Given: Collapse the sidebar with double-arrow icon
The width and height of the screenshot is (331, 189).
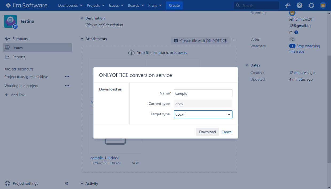Looking at the screenshot, I should (x=66, y=183).
